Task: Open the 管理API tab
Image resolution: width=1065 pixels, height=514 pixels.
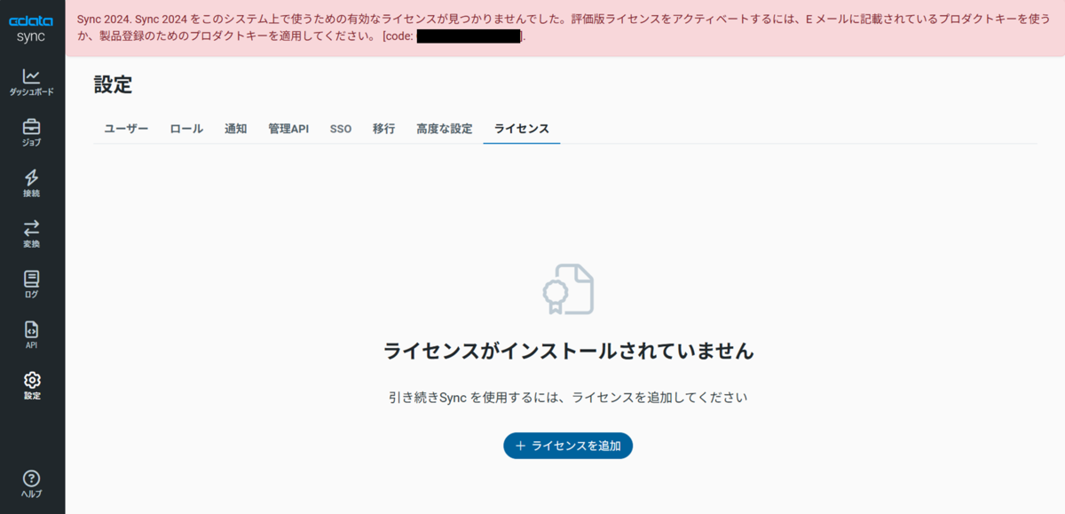Action: (288, 129)
